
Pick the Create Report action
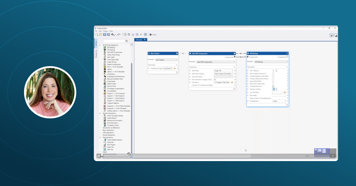(112, 118)
